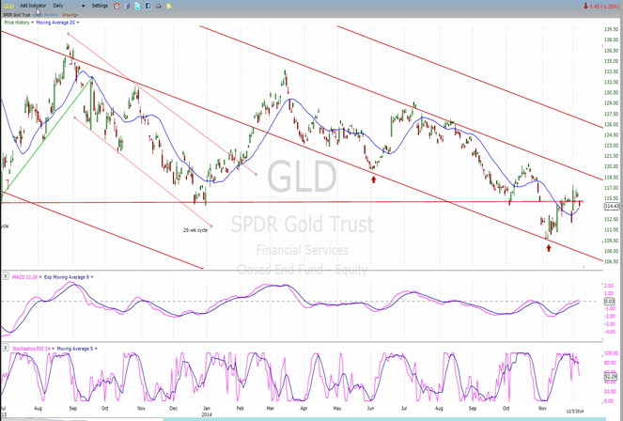Close the MACD indicator panel
The image size is (623, 421).
pos(5,276)
